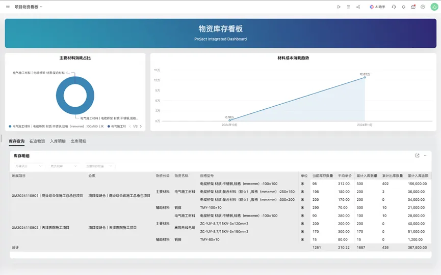Open the 库存明细 more options ellipsis
This screenshot has width=441, height=275.
[x=426, y=156]
